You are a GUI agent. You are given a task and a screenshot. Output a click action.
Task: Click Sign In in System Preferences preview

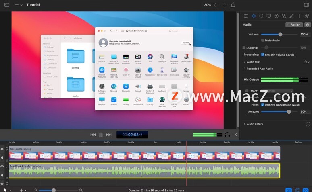pyautogui.click(x=186, y=43)
